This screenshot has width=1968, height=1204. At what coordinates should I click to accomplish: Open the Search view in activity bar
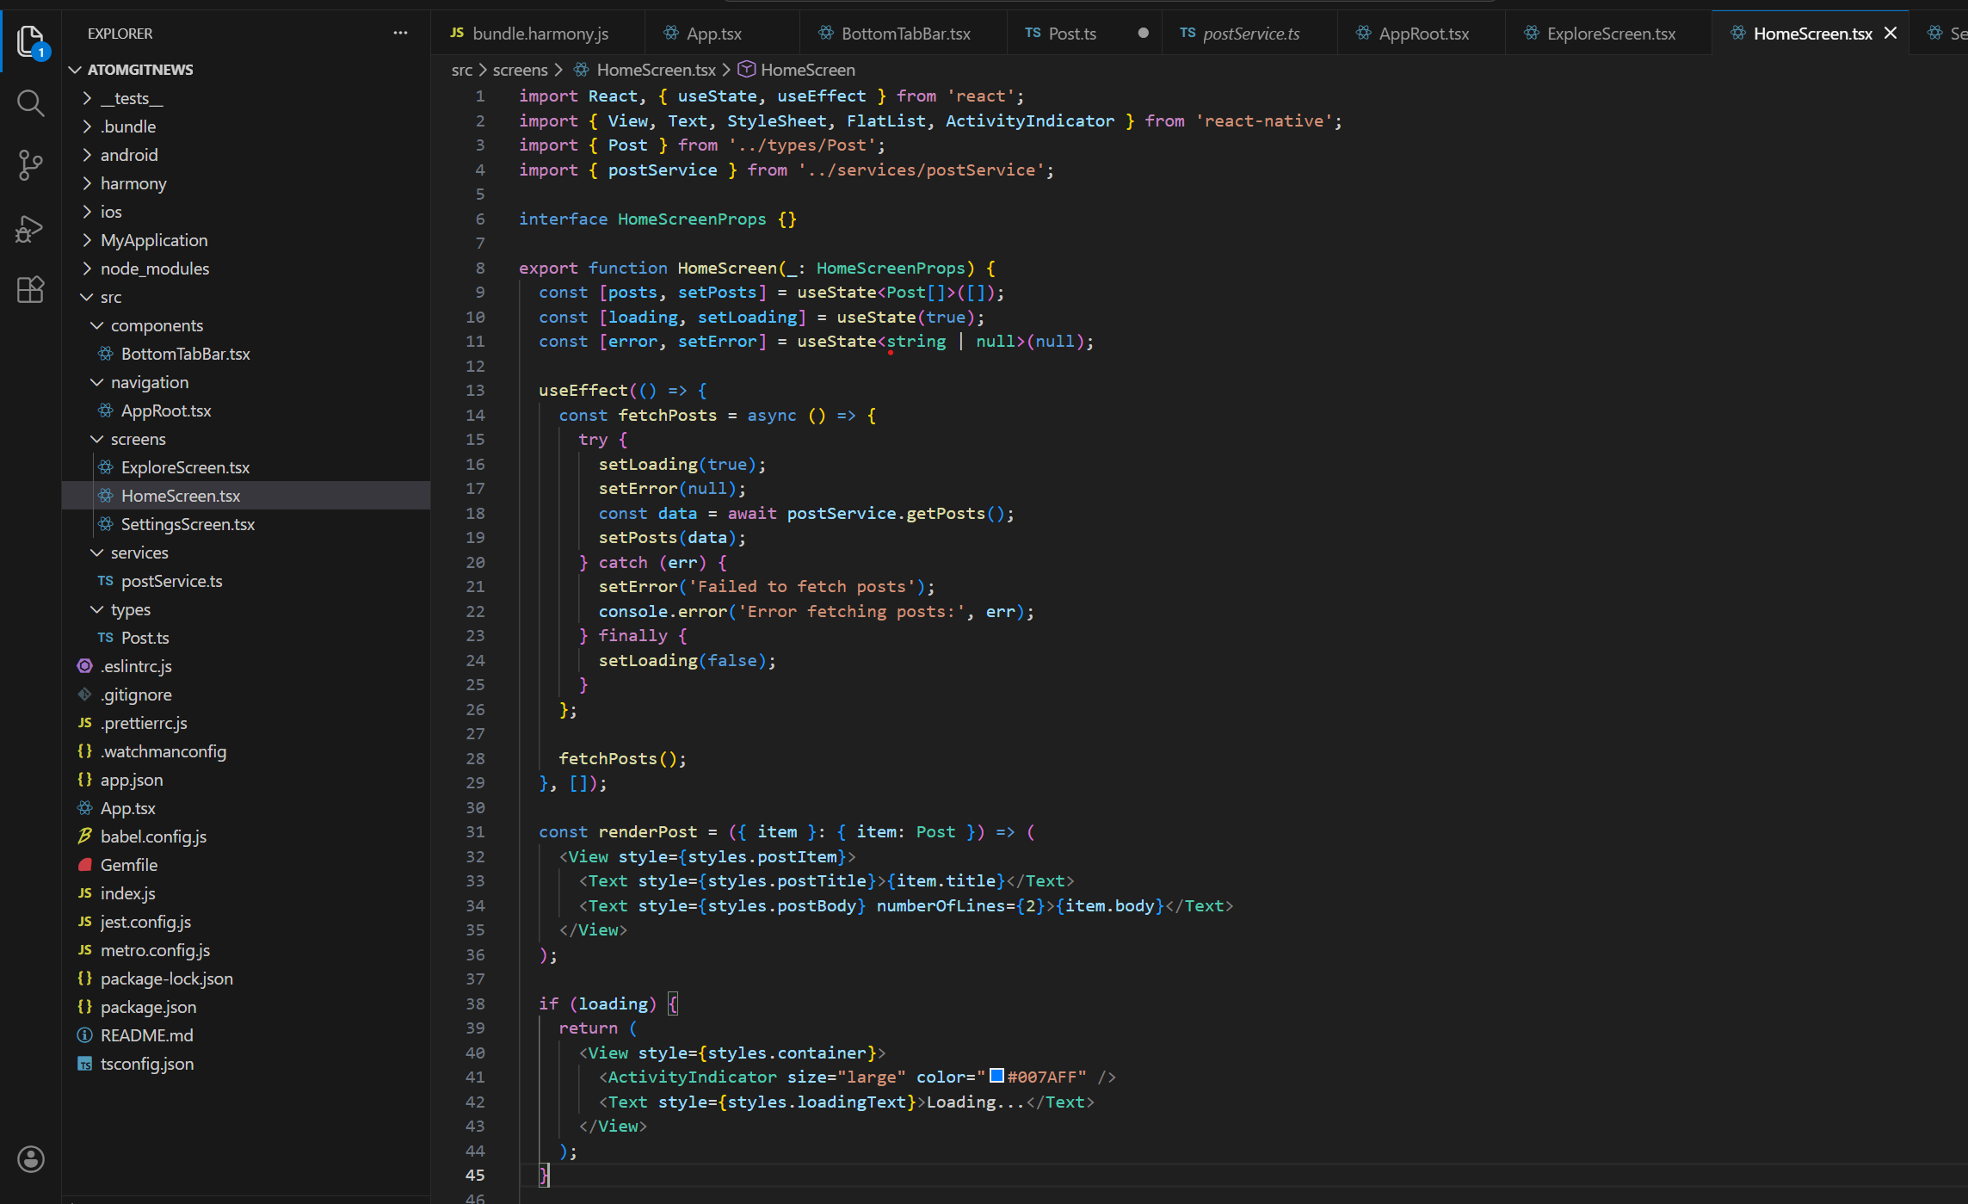click(x=30, y=103)
